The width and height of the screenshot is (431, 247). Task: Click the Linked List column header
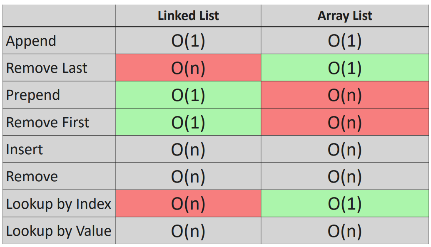[188, 16]
